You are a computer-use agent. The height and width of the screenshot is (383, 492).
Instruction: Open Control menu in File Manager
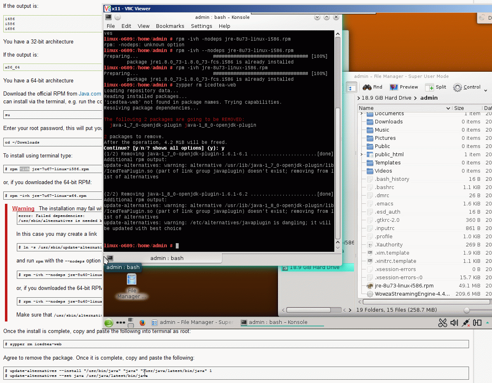click(467, 87)
